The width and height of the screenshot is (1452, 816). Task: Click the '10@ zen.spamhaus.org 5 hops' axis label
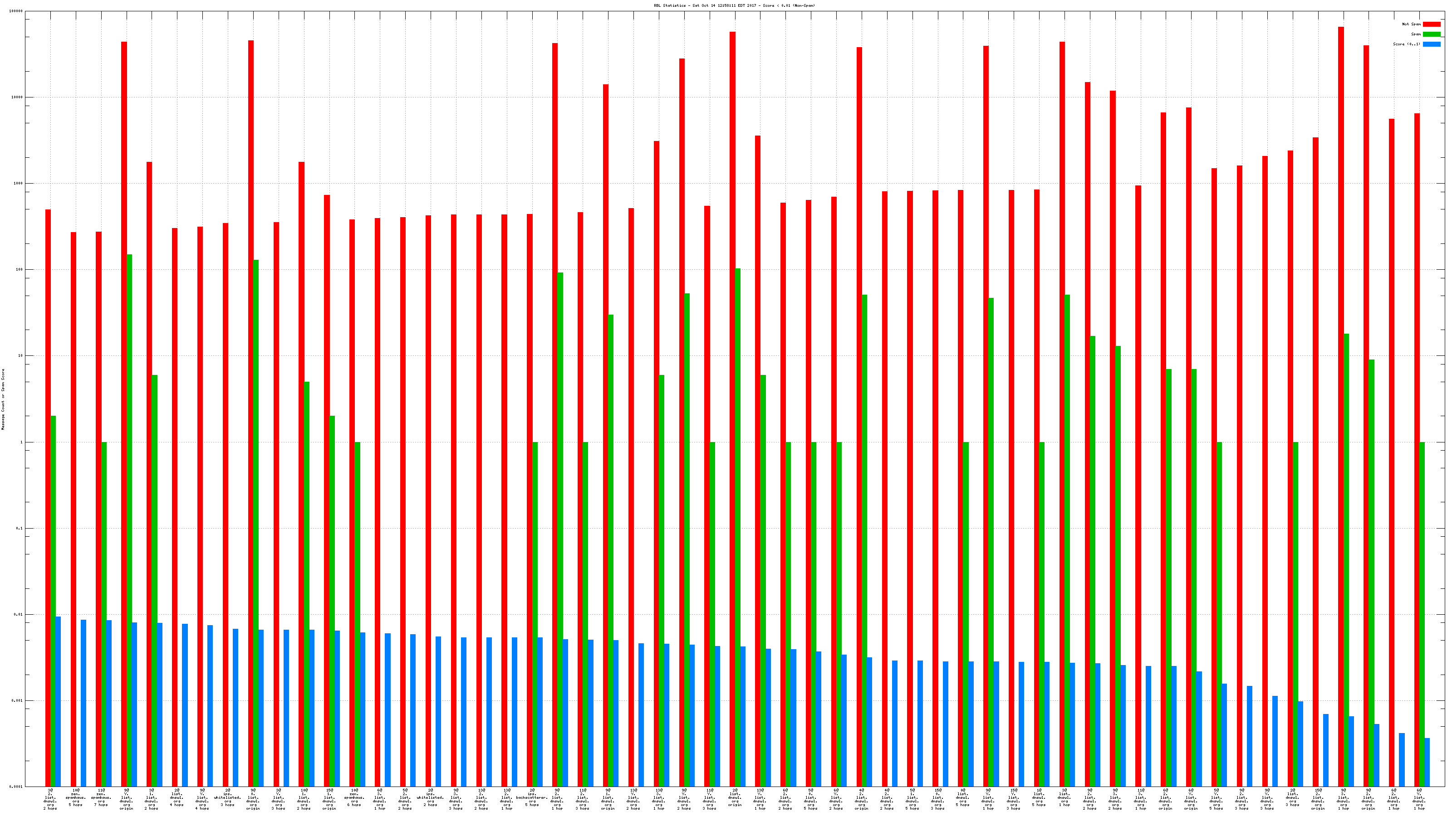pyautogui.click(x=75, y=798)
